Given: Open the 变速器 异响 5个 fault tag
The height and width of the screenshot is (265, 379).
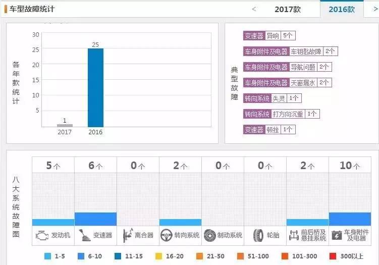Looking at the screenshot, I should (x=269, y=36).
